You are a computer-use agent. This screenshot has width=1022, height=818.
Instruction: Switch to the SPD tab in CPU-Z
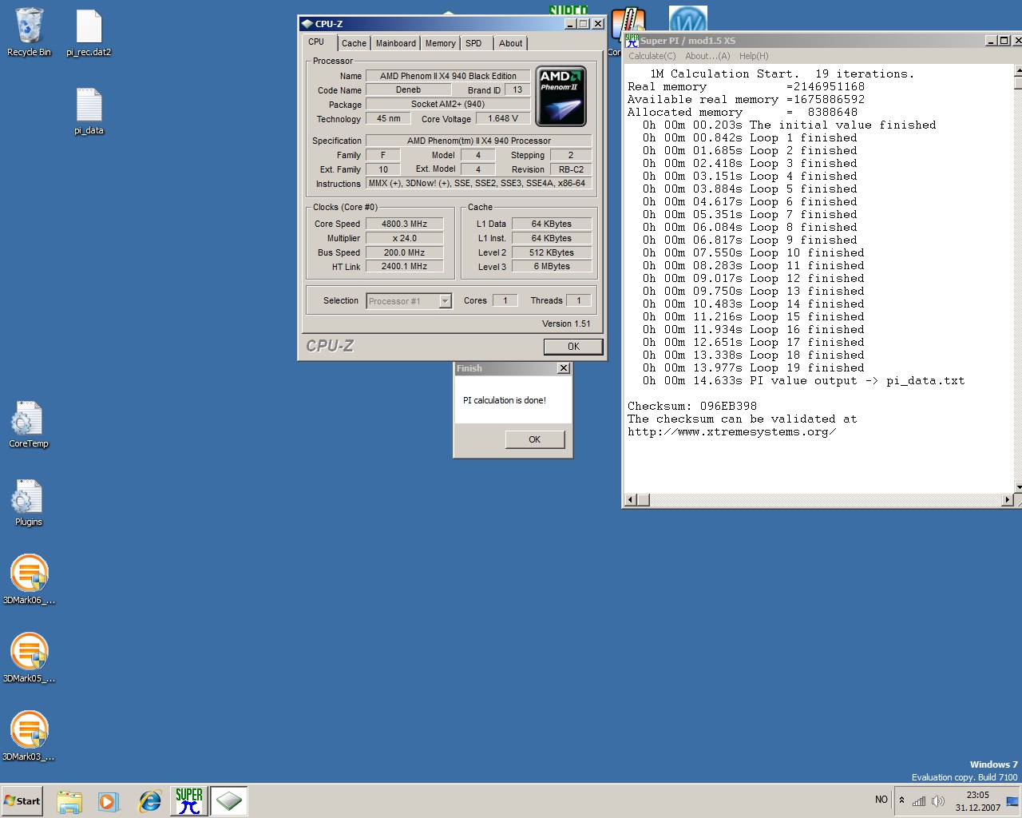click(x=474, y=44)
